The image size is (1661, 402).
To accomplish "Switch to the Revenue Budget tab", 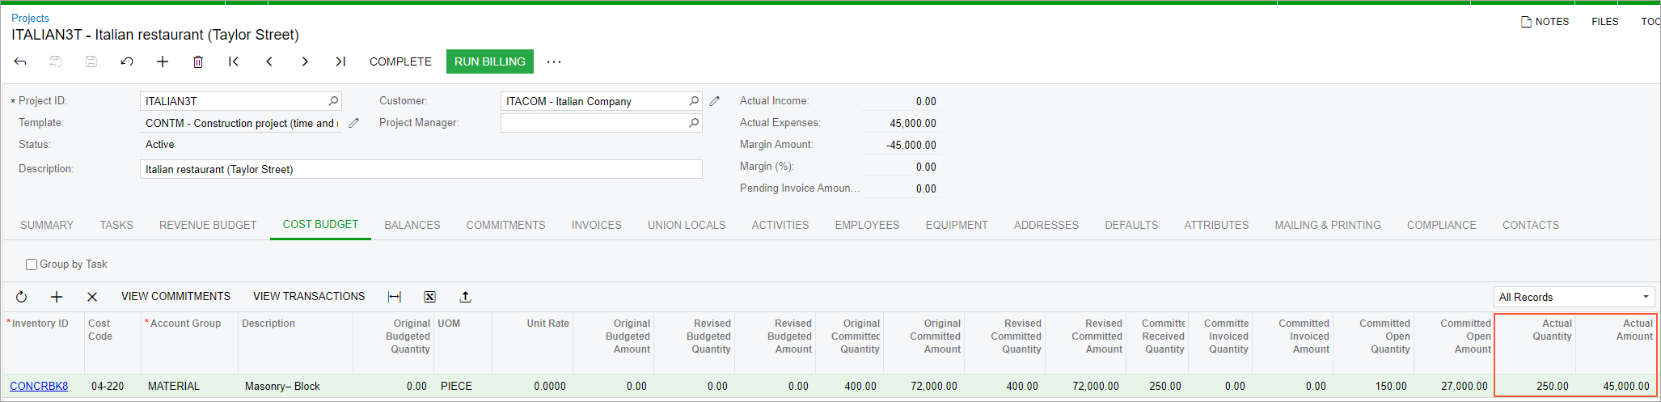I will coord(208,225).
